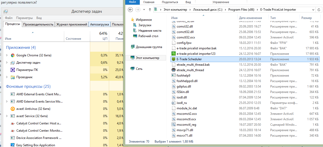Click the Проводник folder icon in Task Manager

[x=12, y=77]
